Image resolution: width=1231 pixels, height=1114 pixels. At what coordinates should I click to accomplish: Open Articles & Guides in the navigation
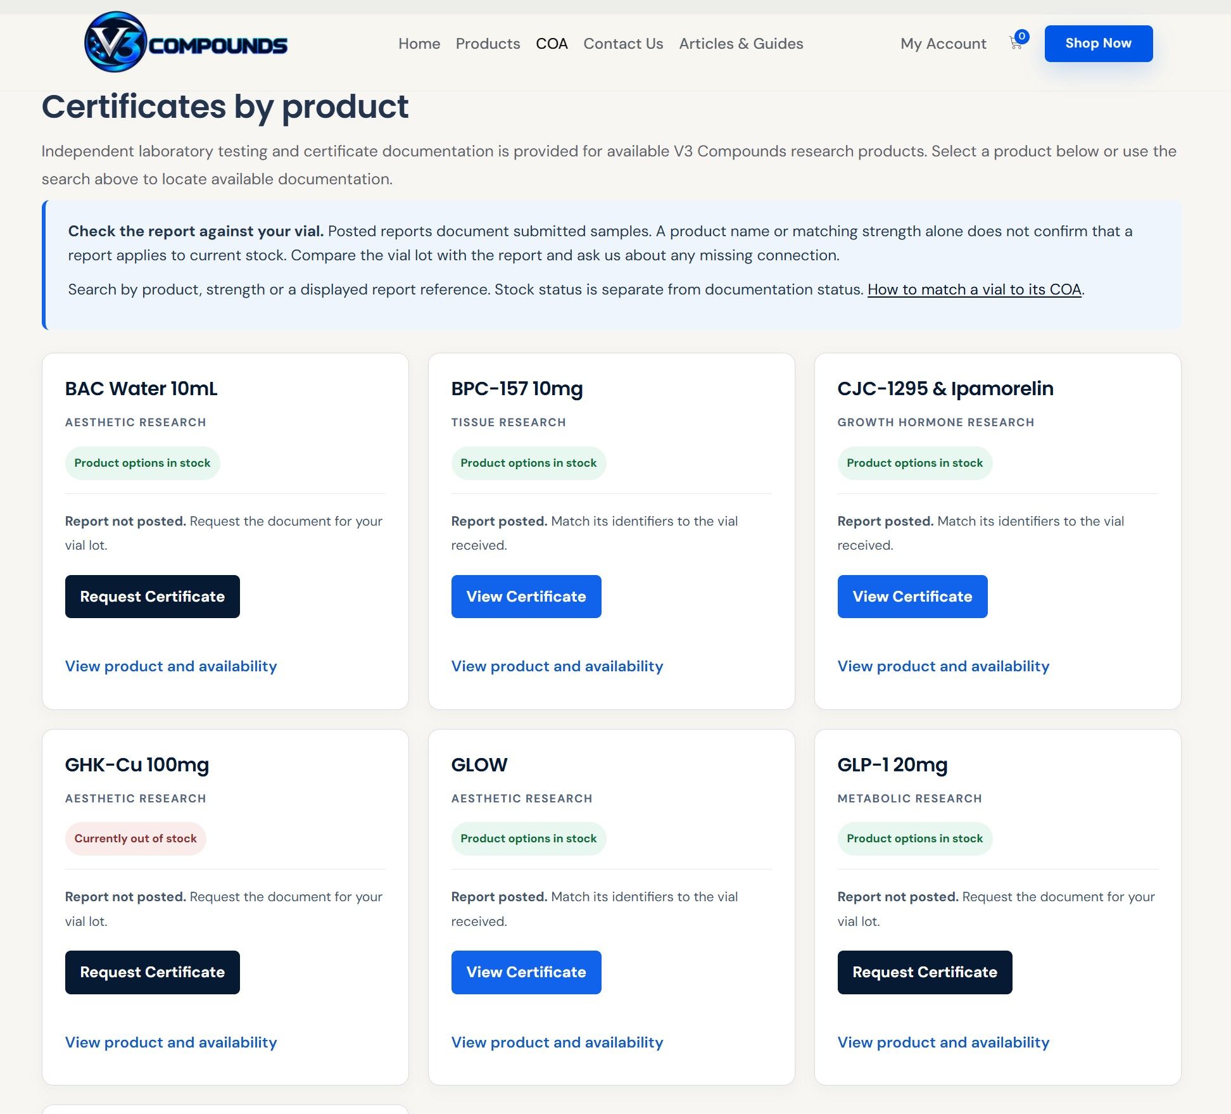(741, 44)
